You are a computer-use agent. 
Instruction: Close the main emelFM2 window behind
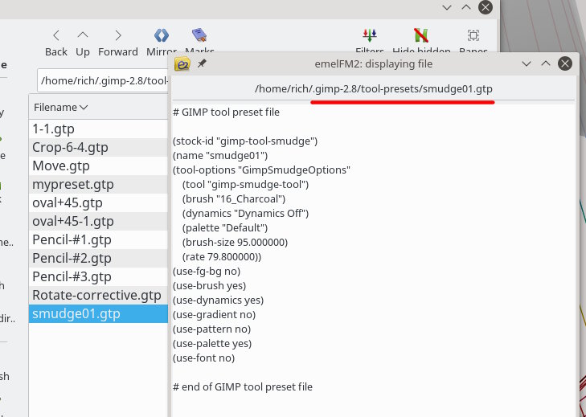(486, 7)
